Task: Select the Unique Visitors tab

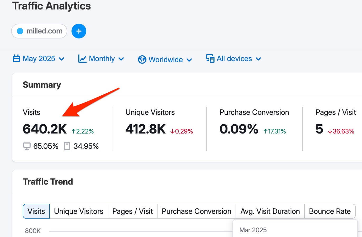Action: 79,211
